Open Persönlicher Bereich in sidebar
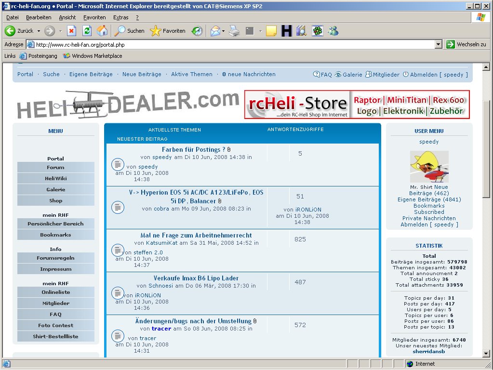The height and width of the screenshot is (370, 493). pos(55,224)
